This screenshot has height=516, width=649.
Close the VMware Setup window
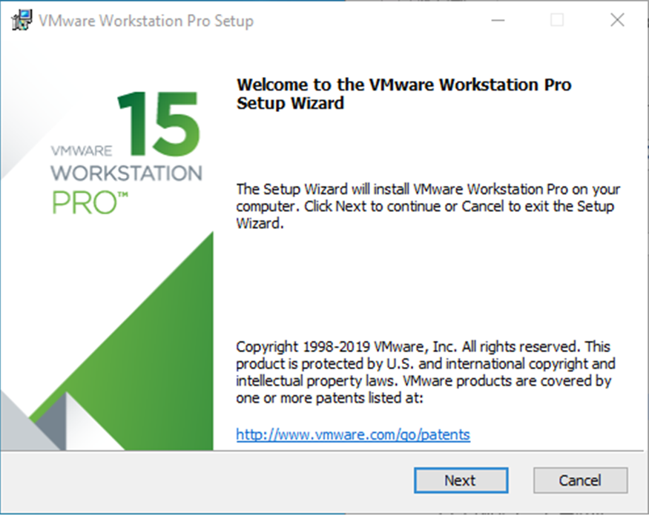[x=617, y=21]
